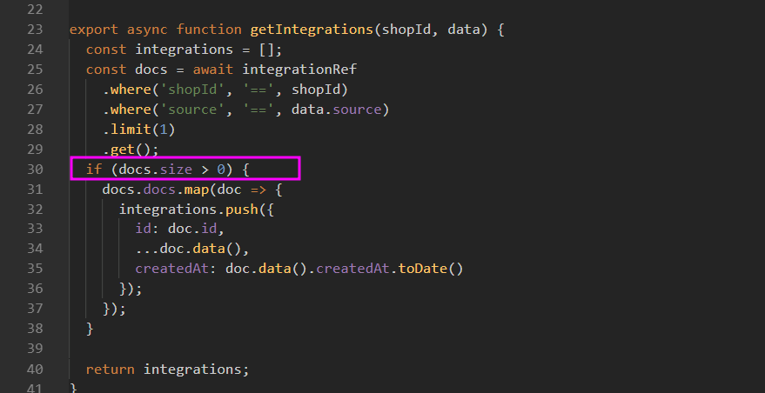This screenshot has width=765, height=393.
Task: Click the return keyword on line 40
Action: (x=111, y=369)
